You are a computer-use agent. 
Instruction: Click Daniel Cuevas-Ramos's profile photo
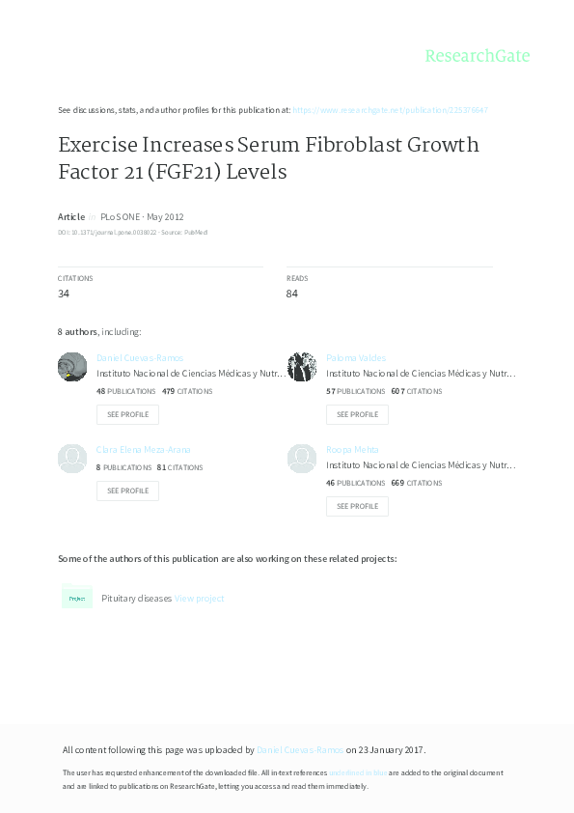71,367
